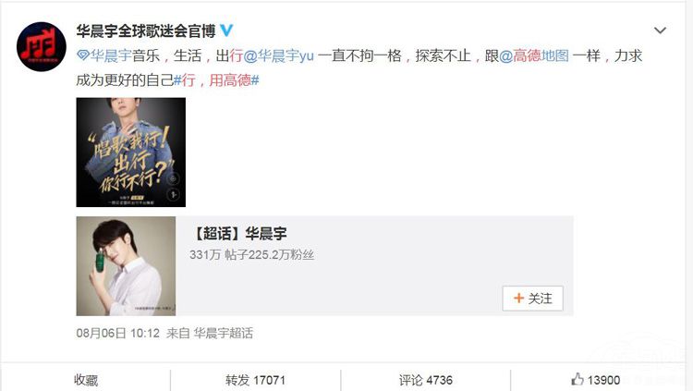Screen dimensions: 693x391
Task: Bookmark the post with 收藏
Action: 86,380
